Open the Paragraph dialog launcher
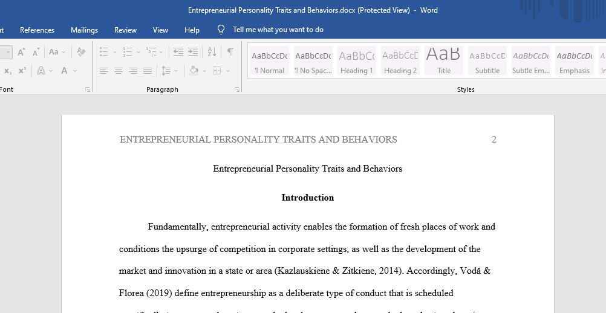The height and width of the screenshot is (313, 606). point(237,89)
